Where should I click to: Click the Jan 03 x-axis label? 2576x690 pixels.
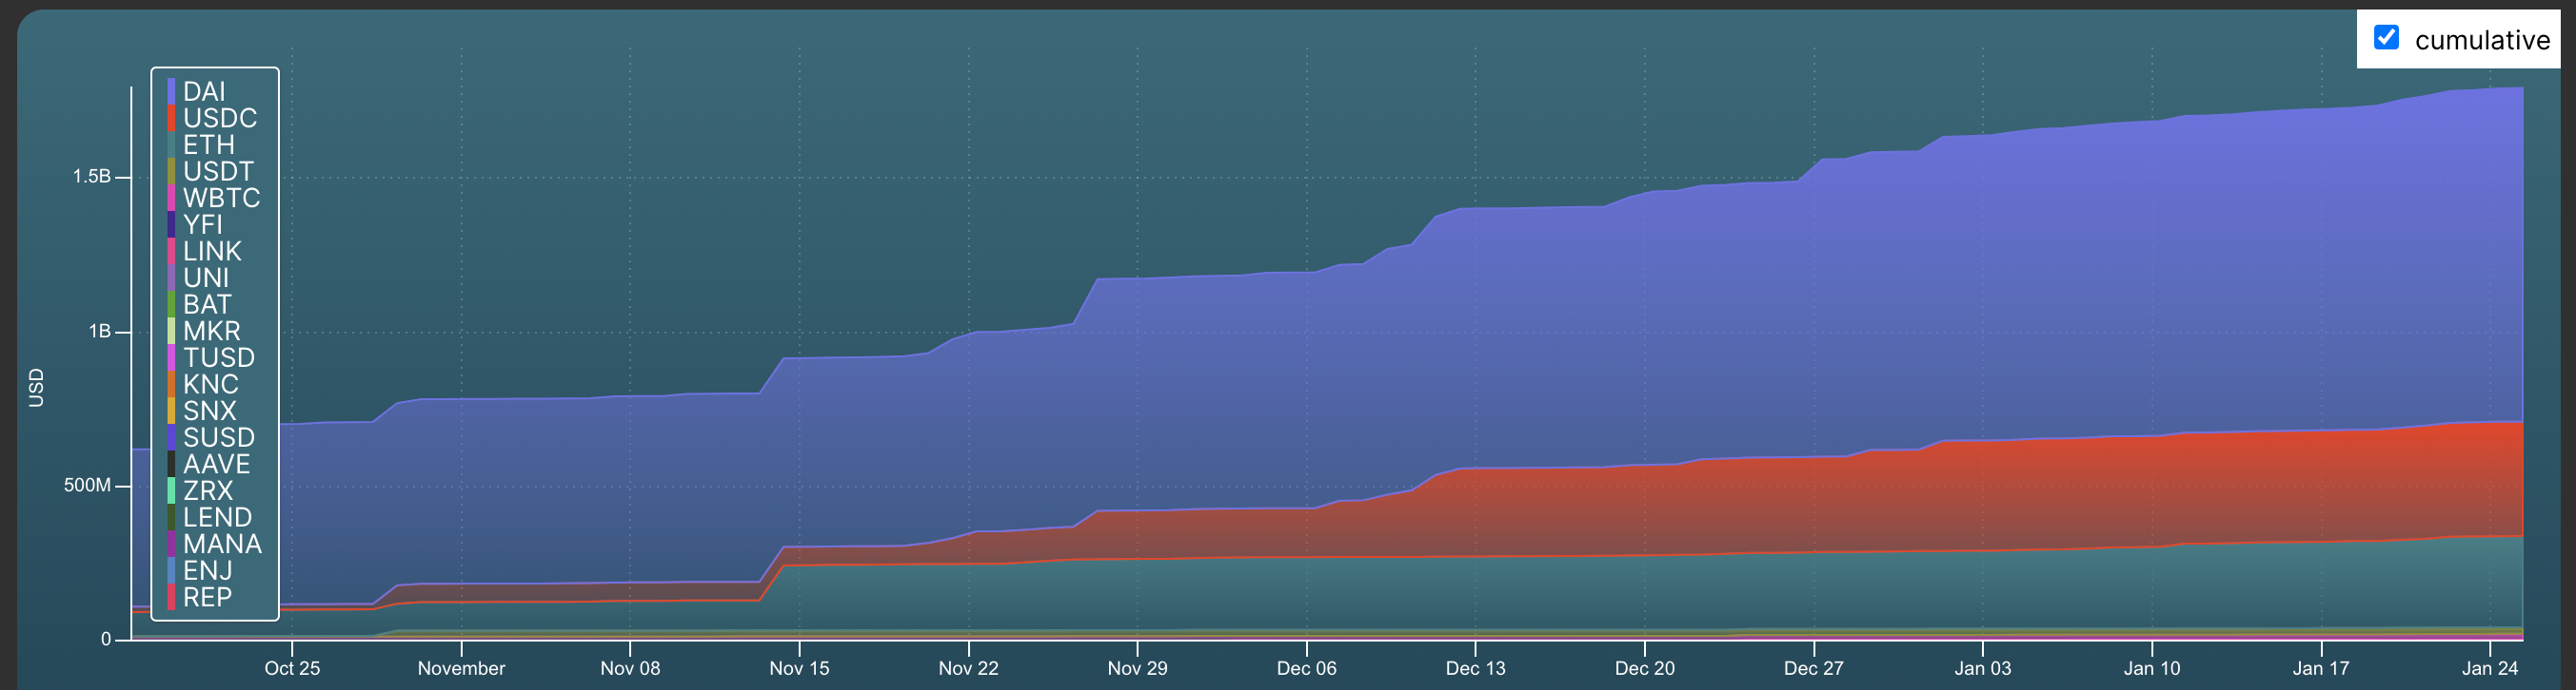pos(1982,668)
